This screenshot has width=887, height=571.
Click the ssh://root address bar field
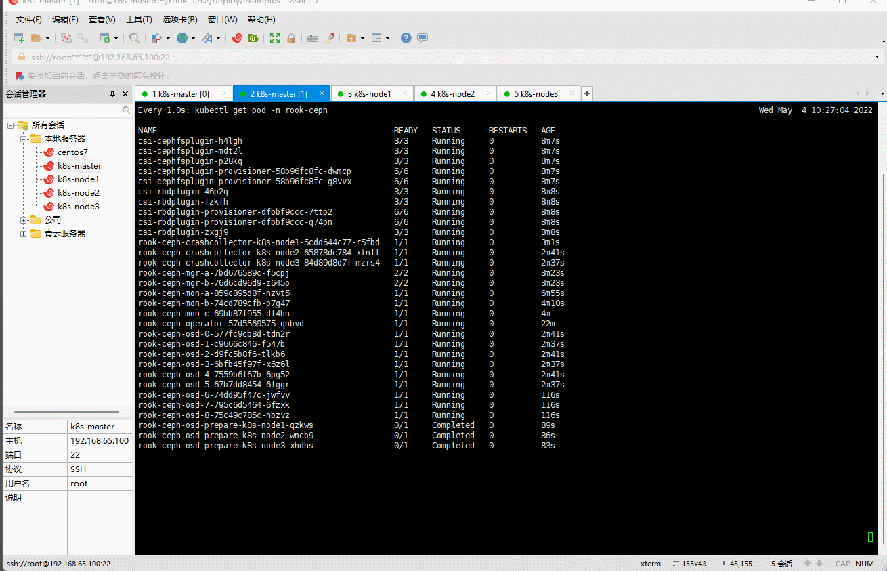(447, 58)
